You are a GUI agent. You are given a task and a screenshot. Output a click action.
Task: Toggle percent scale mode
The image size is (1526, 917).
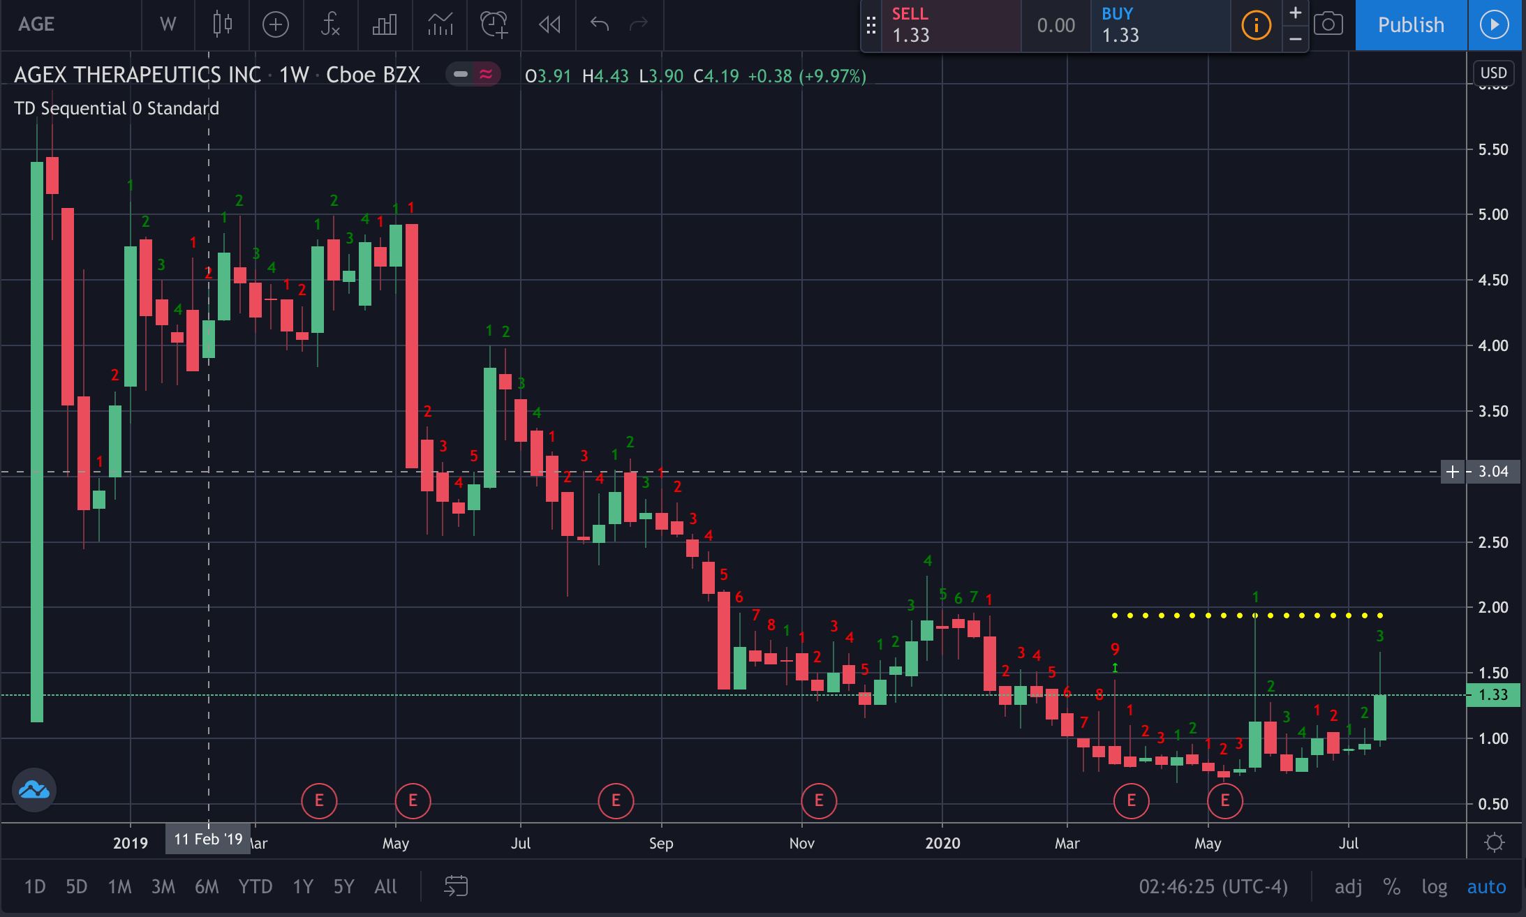(1391, 886)
